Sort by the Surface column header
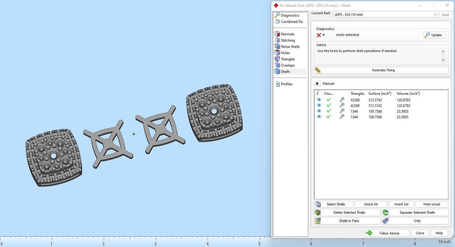The width and height of the screenshot is (455, 247). coord(380,94)
